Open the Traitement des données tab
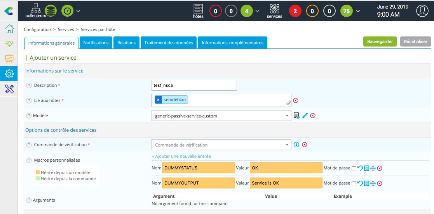This screenshot has width=434, height=214. click(x=169, y=43)
